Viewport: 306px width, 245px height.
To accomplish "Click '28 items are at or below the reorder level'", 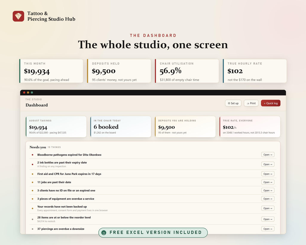I will tap(64, 217).
